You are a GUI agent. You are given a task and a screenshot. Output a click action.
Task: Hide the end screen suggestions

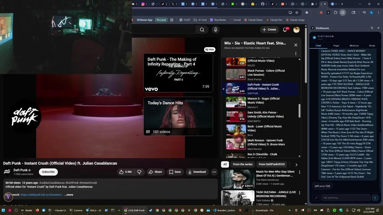coord(209,50)
